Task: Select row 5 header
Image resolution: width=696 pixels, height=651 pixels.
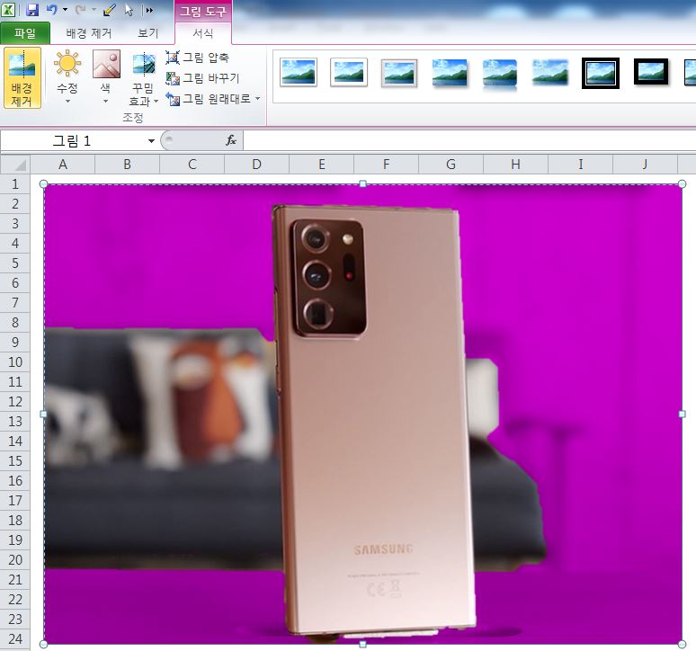Action: click(15, 263)
